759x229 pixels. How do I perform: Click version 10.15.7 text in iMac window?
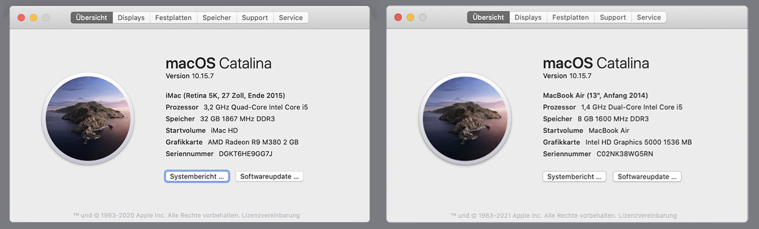[190, 76]
